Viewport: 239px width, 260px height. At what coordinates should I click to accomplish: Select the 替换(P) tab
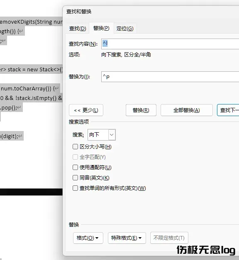pos(101,28)
